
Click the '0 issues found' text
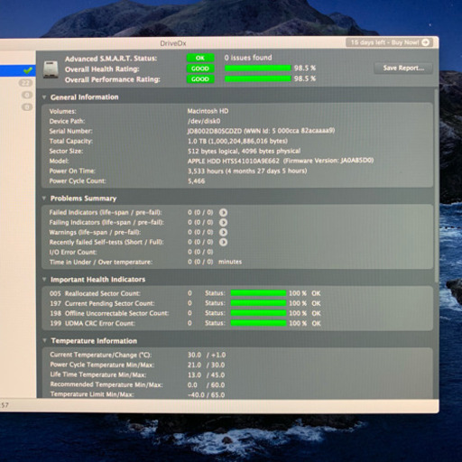tap(248, 58)
